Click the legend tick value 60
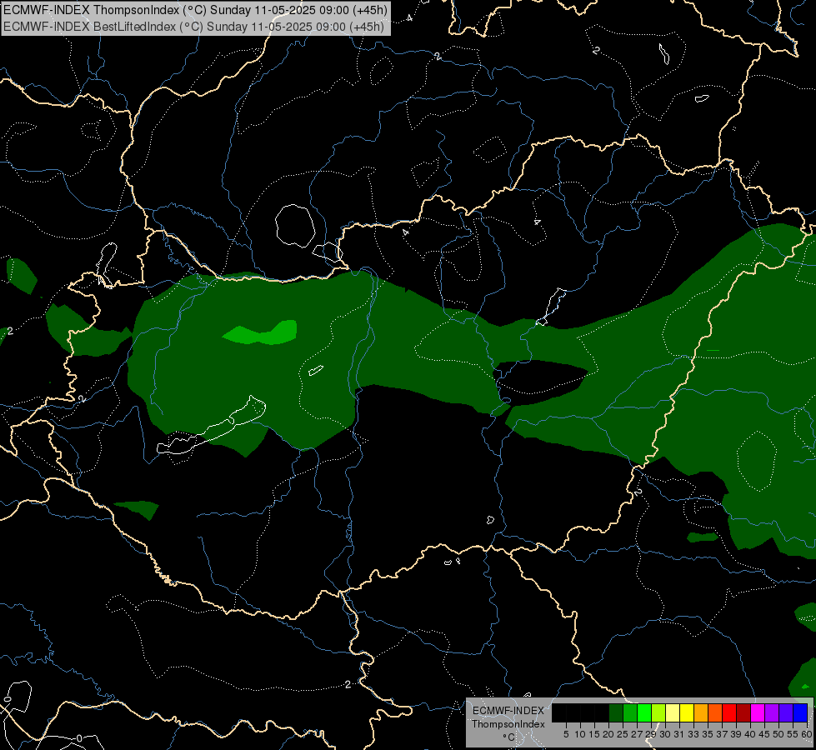Screen dimensions: 816x750 [x=807, y=734]
